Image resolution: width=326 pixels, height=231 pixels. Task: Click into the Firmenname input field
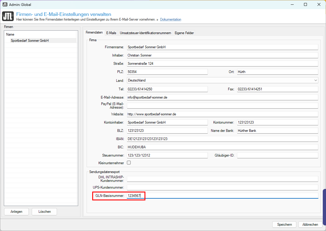pyautogui.click(x=222, y=47)
